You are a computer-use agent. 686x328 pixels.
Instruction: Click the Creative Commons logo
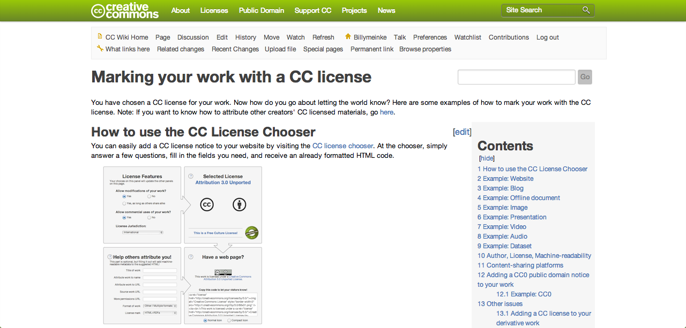click(125, 10)
